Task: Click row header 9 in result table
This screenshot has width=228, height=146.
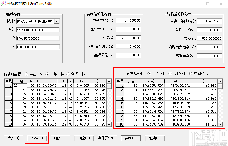Action: tap(120, 120)
